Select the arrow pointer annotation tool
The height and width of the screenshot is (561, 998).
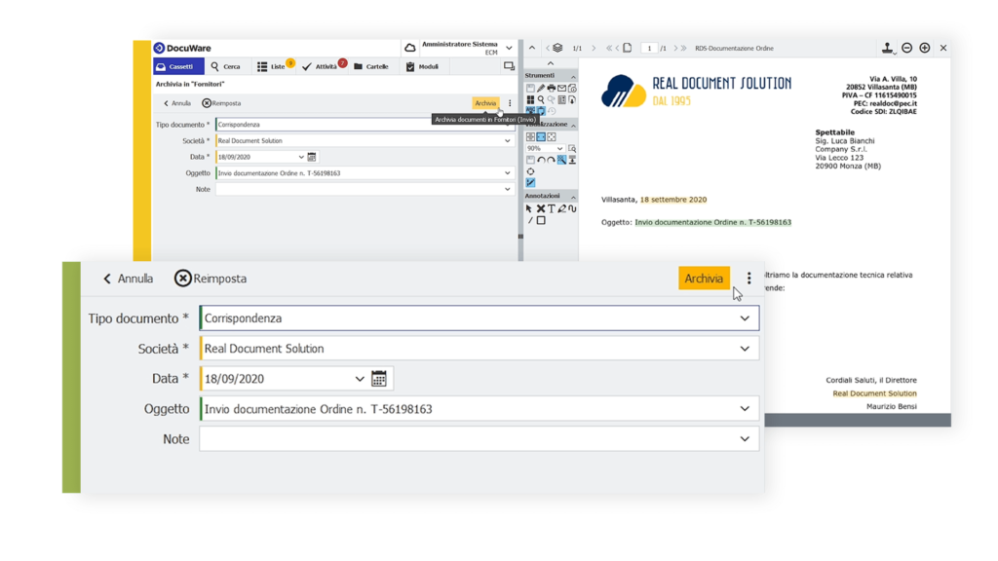(529, 208)
